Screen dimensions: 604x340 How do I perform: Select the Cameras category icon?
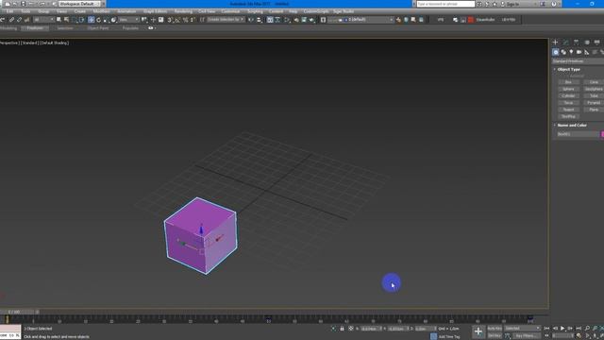(x=579, y=52)
